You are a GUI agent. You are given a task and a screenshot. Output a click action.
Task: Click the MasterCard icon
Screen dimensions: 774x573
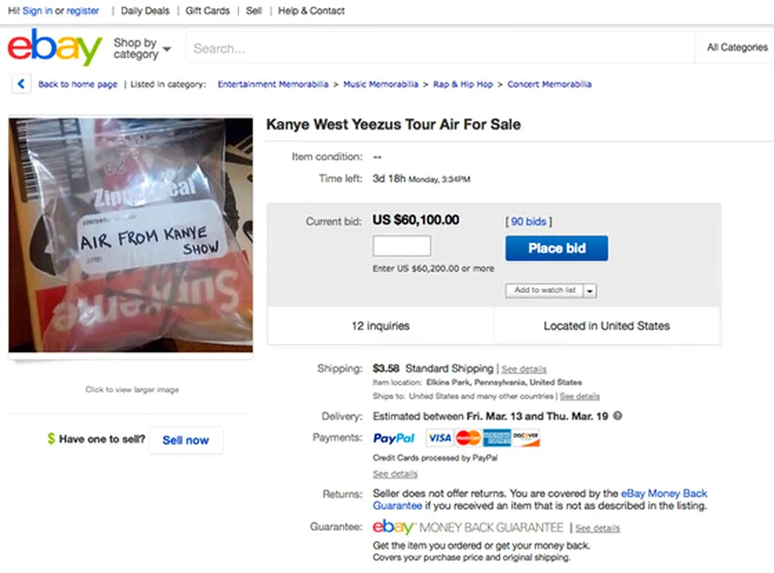pyautogui.click(x=468, y=438)
